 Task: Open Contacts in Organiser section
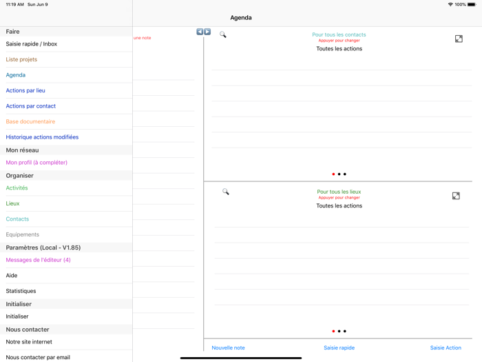[66, 219]
